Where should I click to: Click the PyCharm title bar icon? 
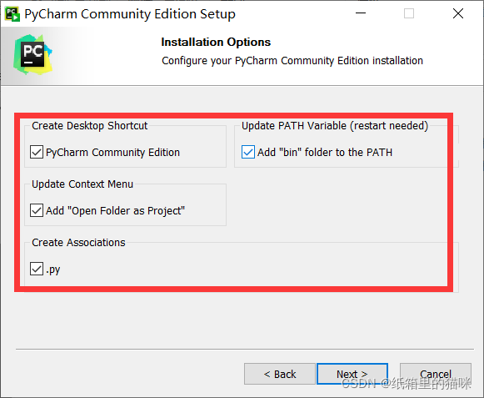click(x=12, y=14)
